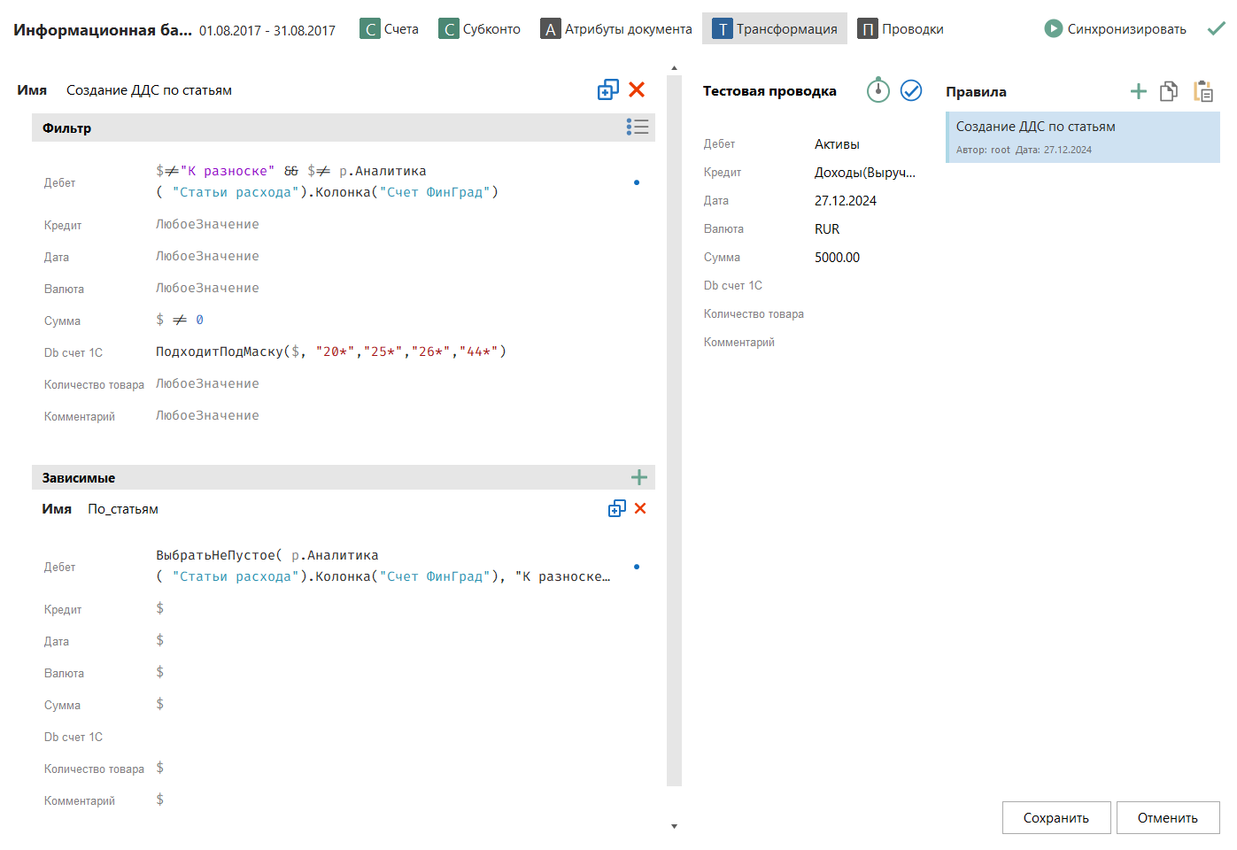Image resolution: width=1237 pixels, height=850 pixels.
Task: Click the list view icon in Фильтр header
Action: pos(638,127)
